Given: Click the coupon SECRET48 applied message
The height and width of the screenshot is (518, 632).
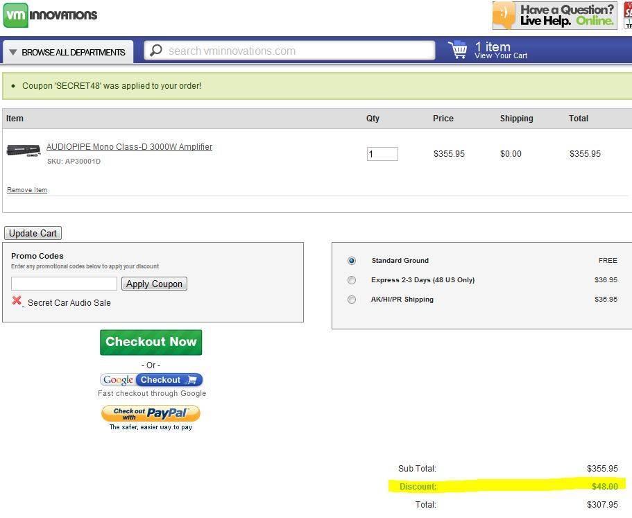Looking at the screenshot, I should 112,86.
